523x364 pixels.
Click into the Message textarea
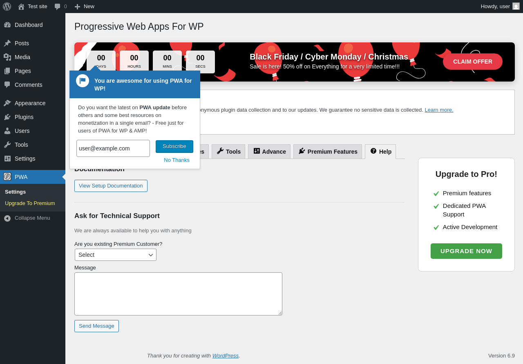178,294
